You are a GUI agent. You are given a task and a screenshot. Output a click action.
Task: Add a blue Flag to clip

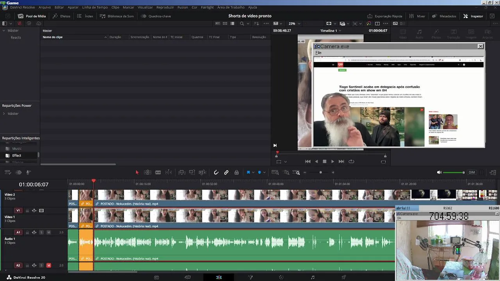[248, 172]
